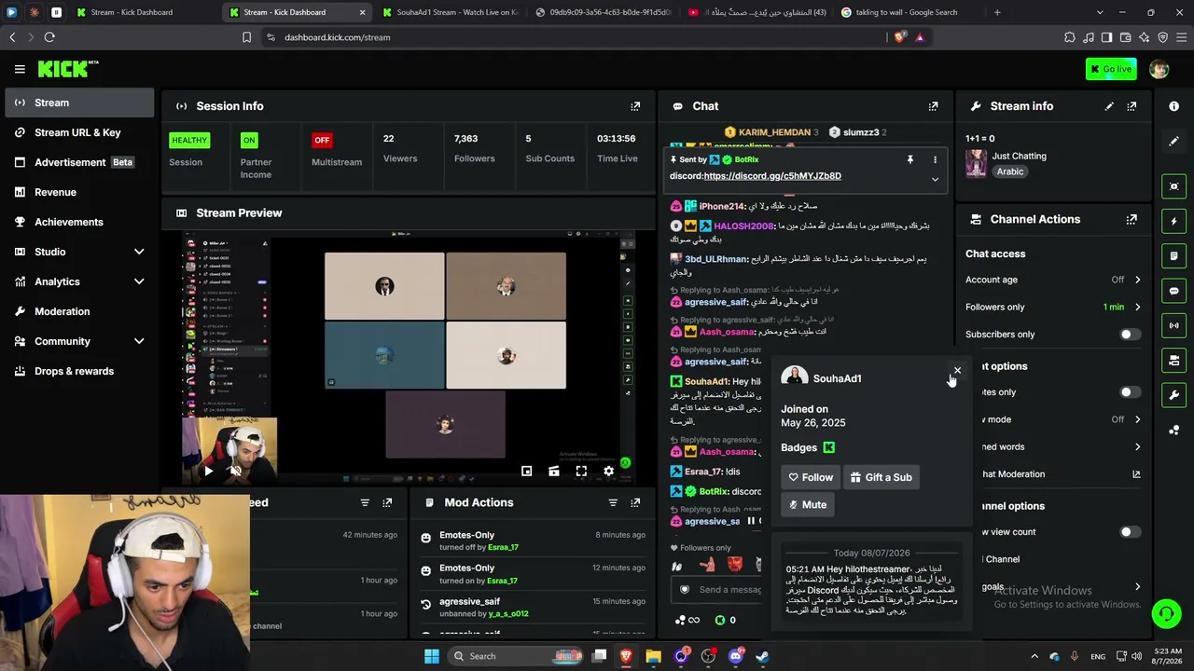1194x671 pixels.
Task: Open Chat Moderation external link
Action: coord(1136,474)
